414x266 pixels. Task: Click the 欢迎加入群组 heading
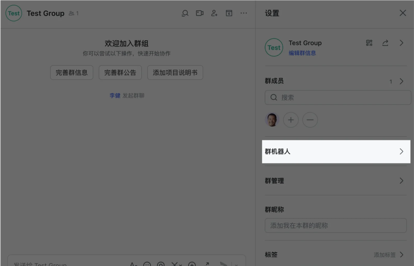(127, 43)
